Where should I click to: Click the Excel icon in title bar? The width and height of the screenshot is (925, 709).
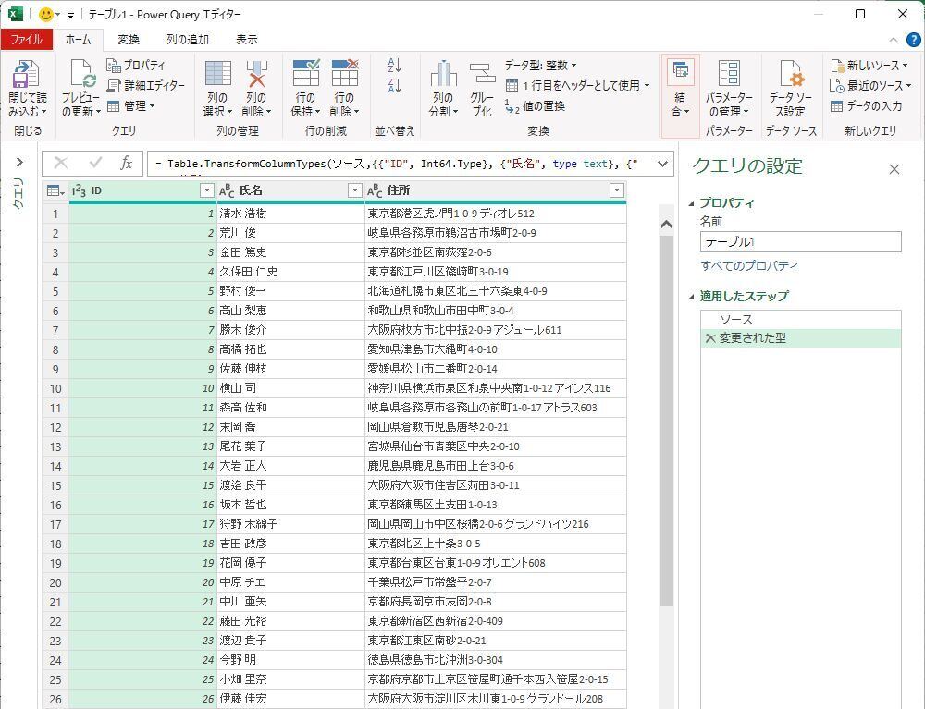coord(16,14)
